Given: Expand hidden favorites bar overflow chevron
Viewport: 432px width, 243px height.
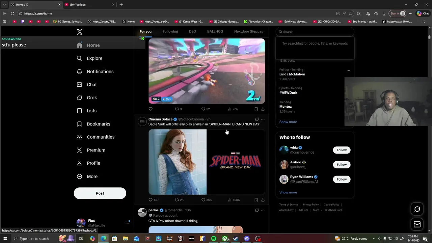Looking at the screenshot, I should click(425, 22).
